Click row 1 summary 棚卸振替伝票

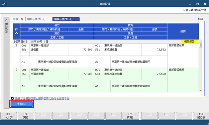[x=176, y=45]
